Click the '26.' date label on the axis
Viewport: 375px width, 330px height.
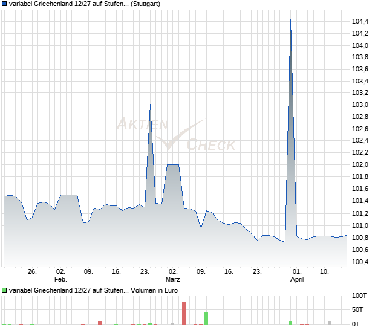click(32, 272)
